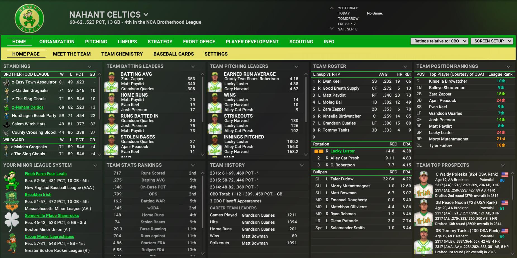Click the Runs Batted In leader photo
This screenshot has width=517, height=258.
(111, 124)
